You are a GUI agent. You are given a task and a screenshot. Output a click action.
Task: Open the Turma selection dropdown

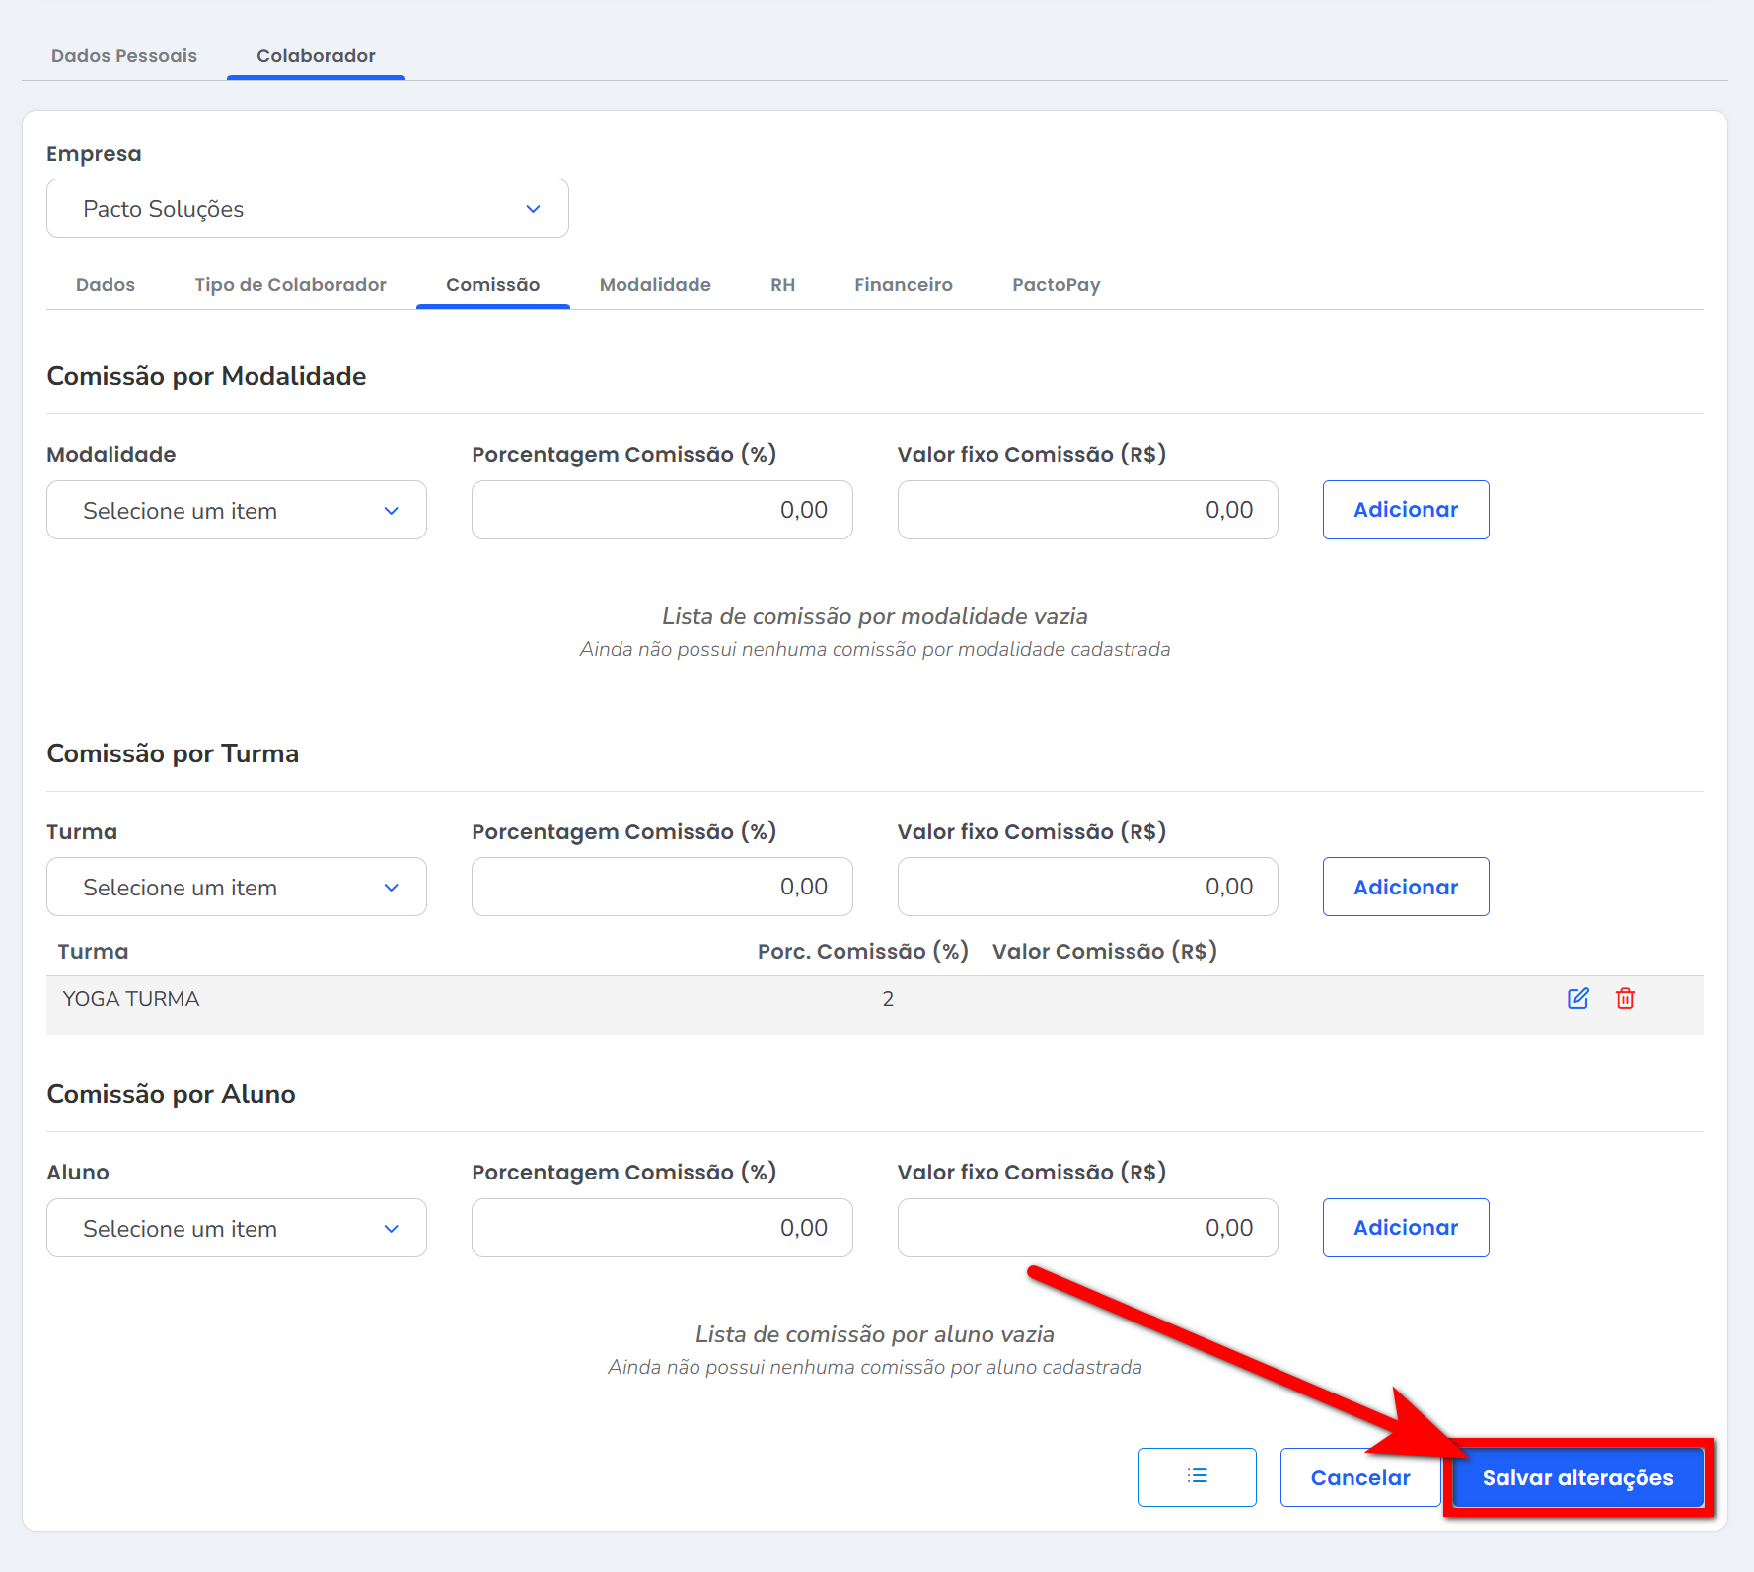237,887
